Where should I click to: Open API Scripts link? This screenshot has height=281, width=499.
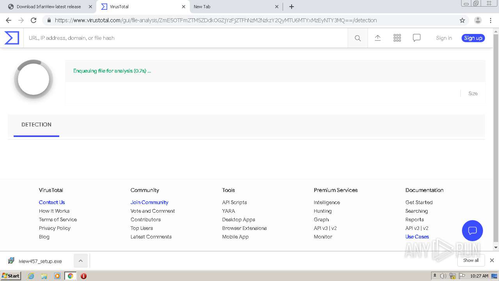(234, 202)
